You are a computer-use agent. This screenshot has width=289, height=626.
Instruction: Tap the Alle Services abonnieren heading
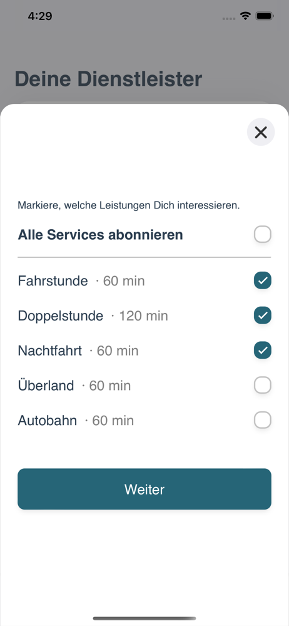tap(100, 235)
